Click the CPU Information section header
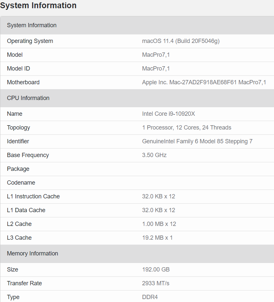This screenshot has width=274, height=302. [28, 98]
